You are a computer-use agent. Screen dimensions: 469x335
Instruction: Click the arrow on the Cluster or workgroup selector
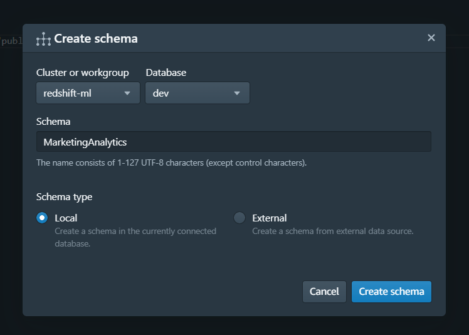pos(127,93)
